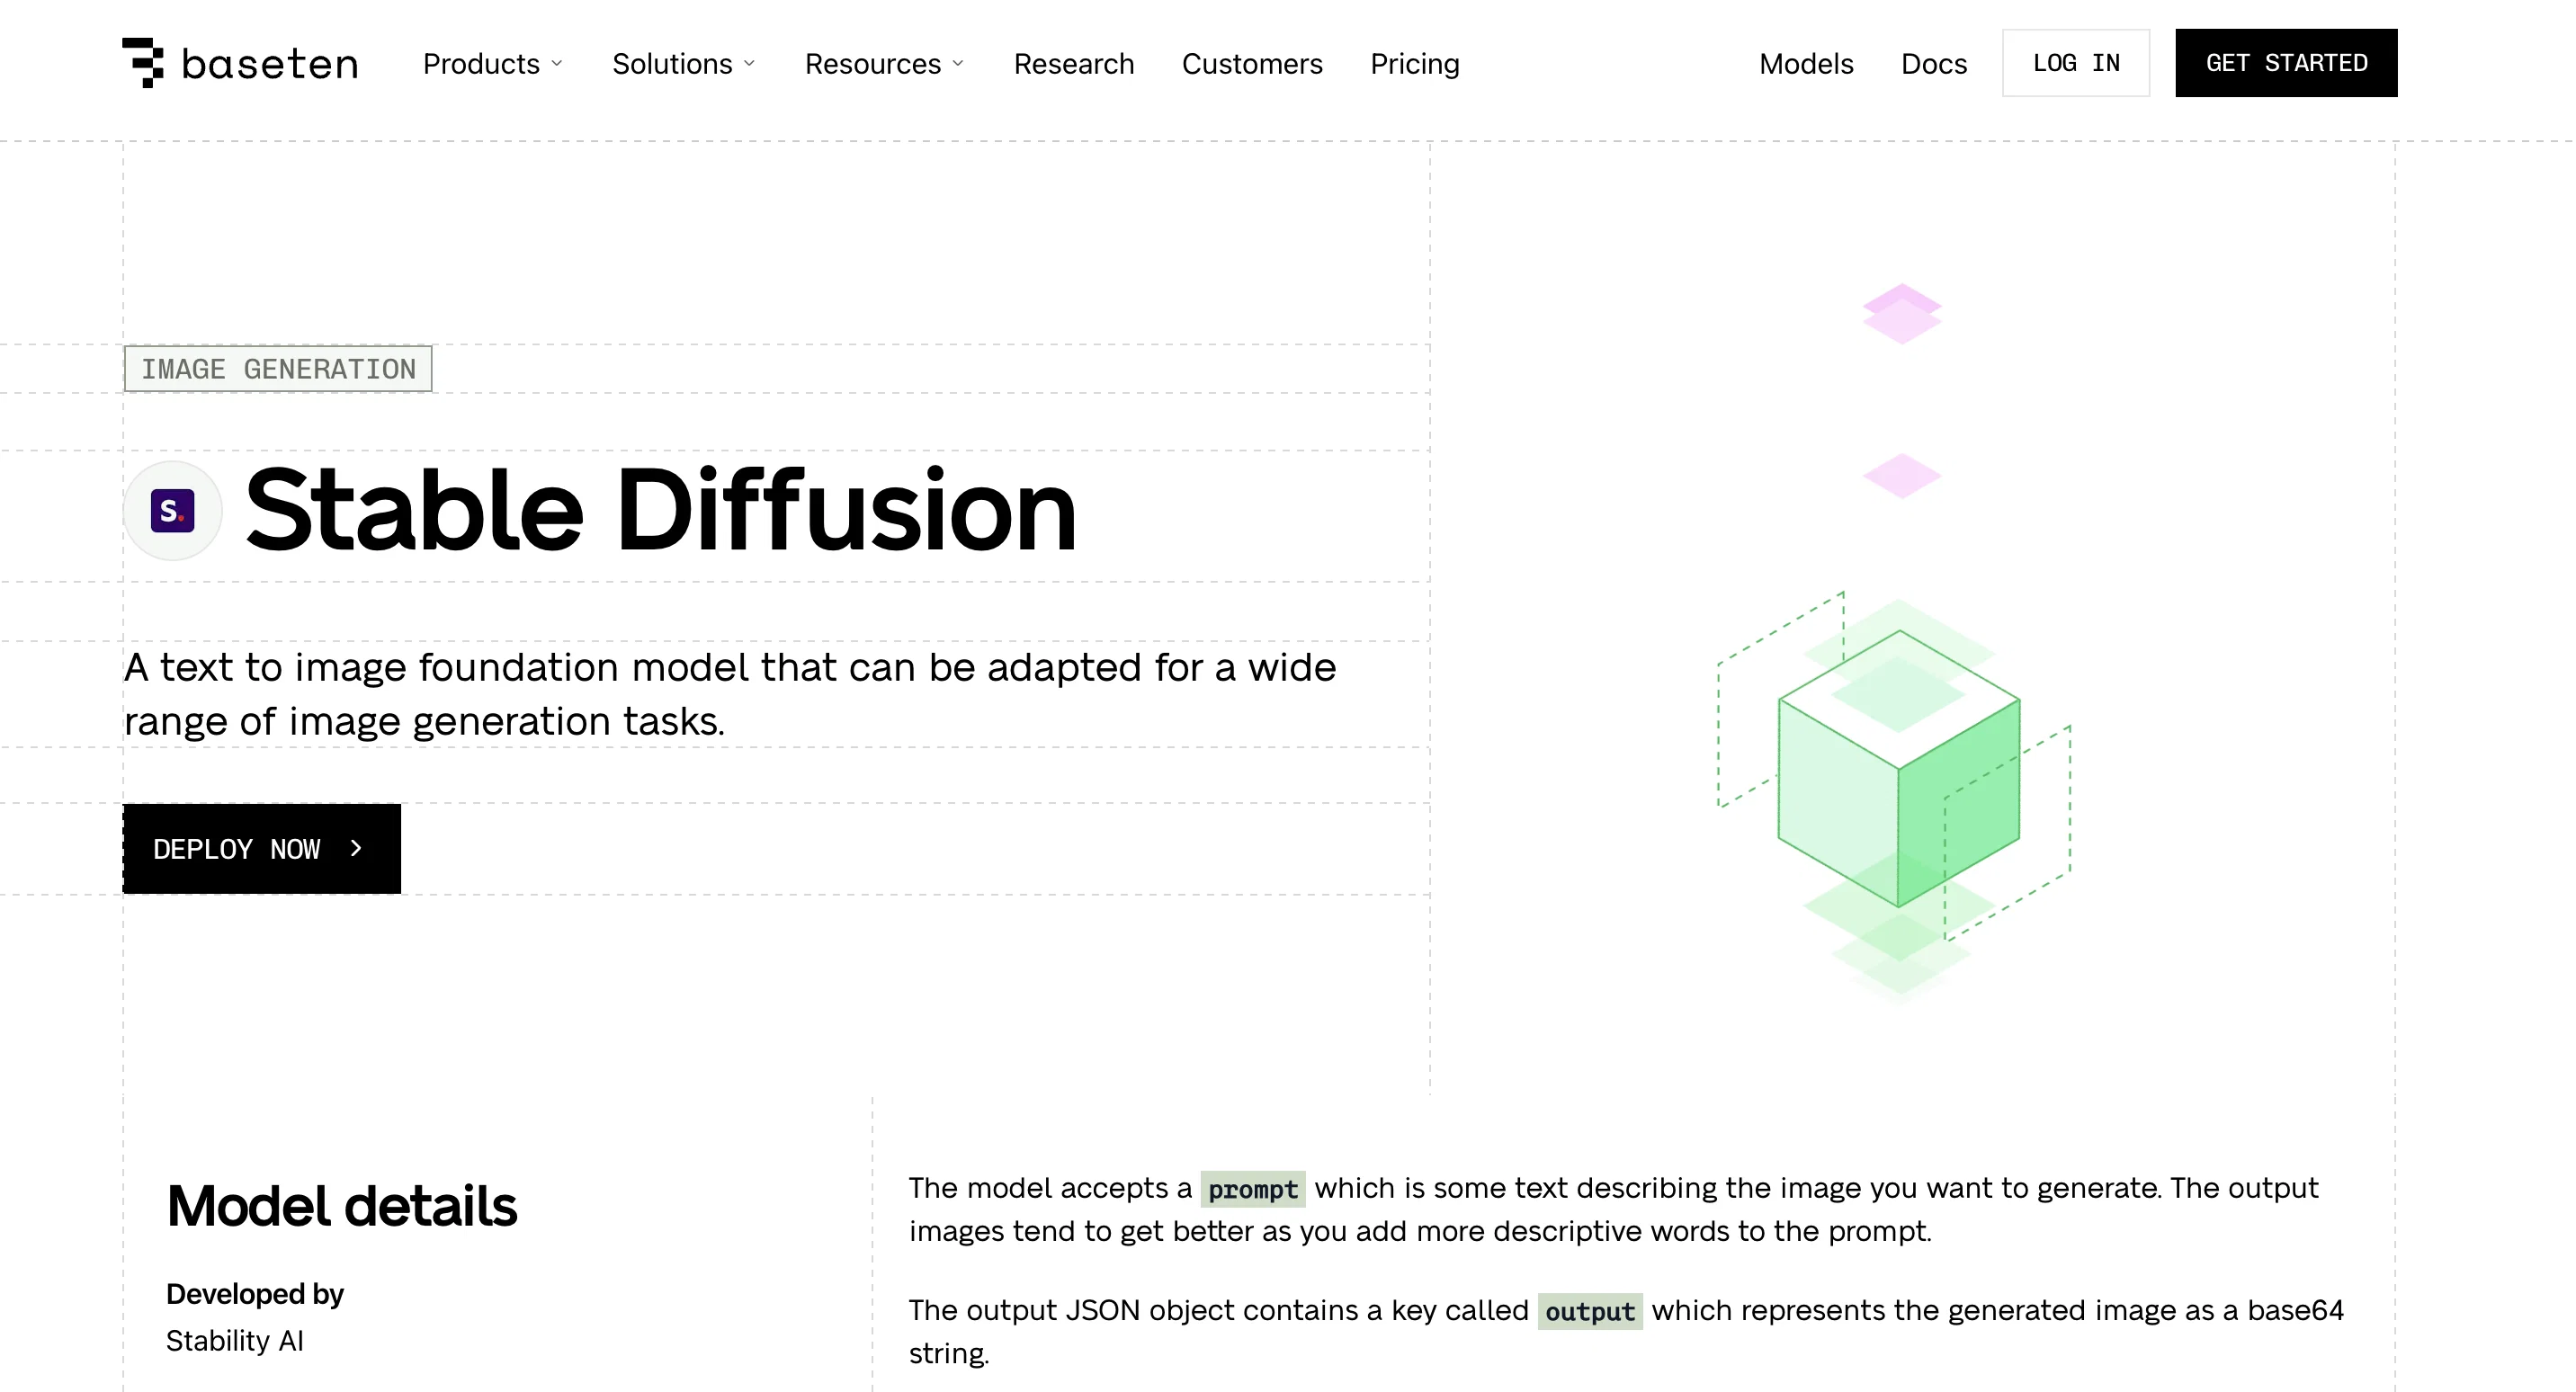
Task: Navigate to Models in the header
Action: click(1806, 64)
